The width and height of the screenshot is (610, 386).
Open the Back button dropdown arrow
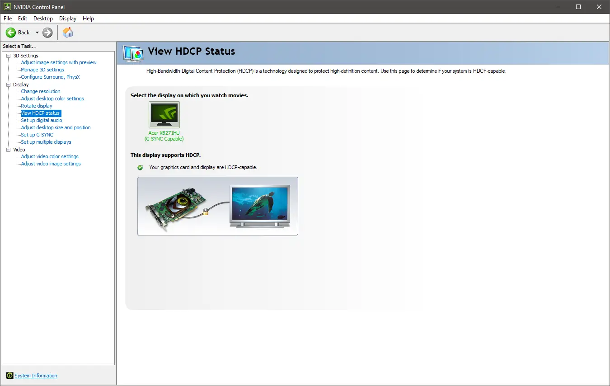(x=38, y=32)
